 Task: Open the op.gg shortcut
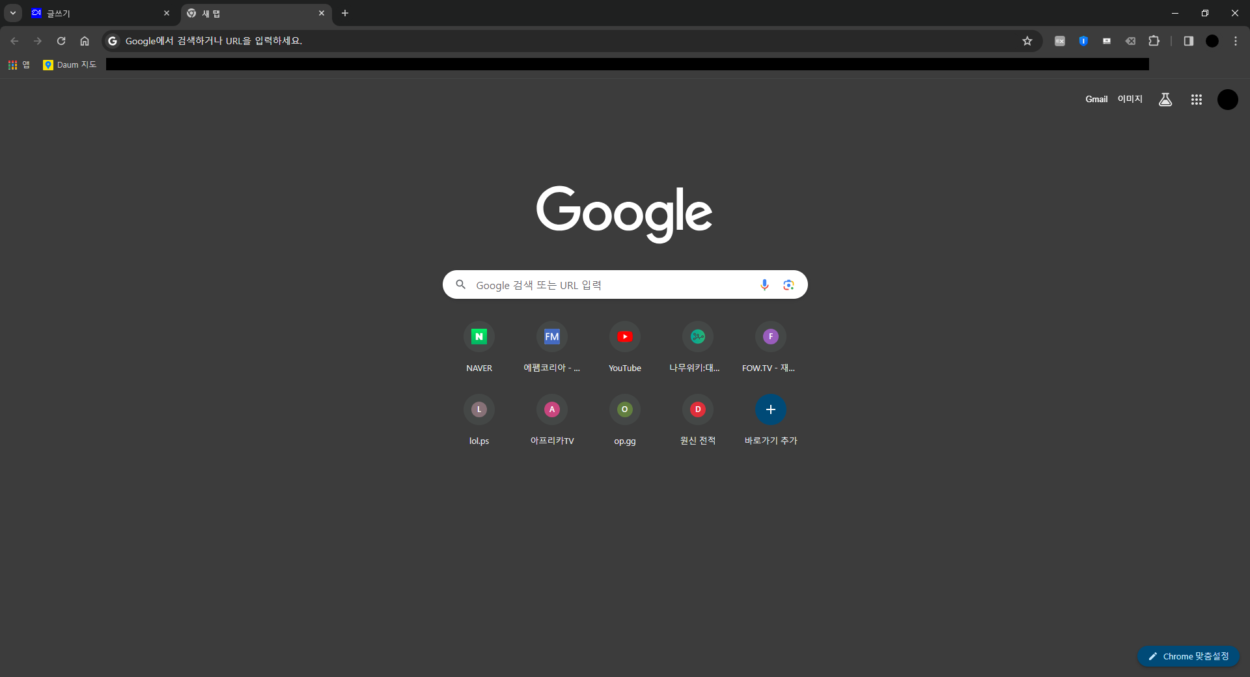625,421
